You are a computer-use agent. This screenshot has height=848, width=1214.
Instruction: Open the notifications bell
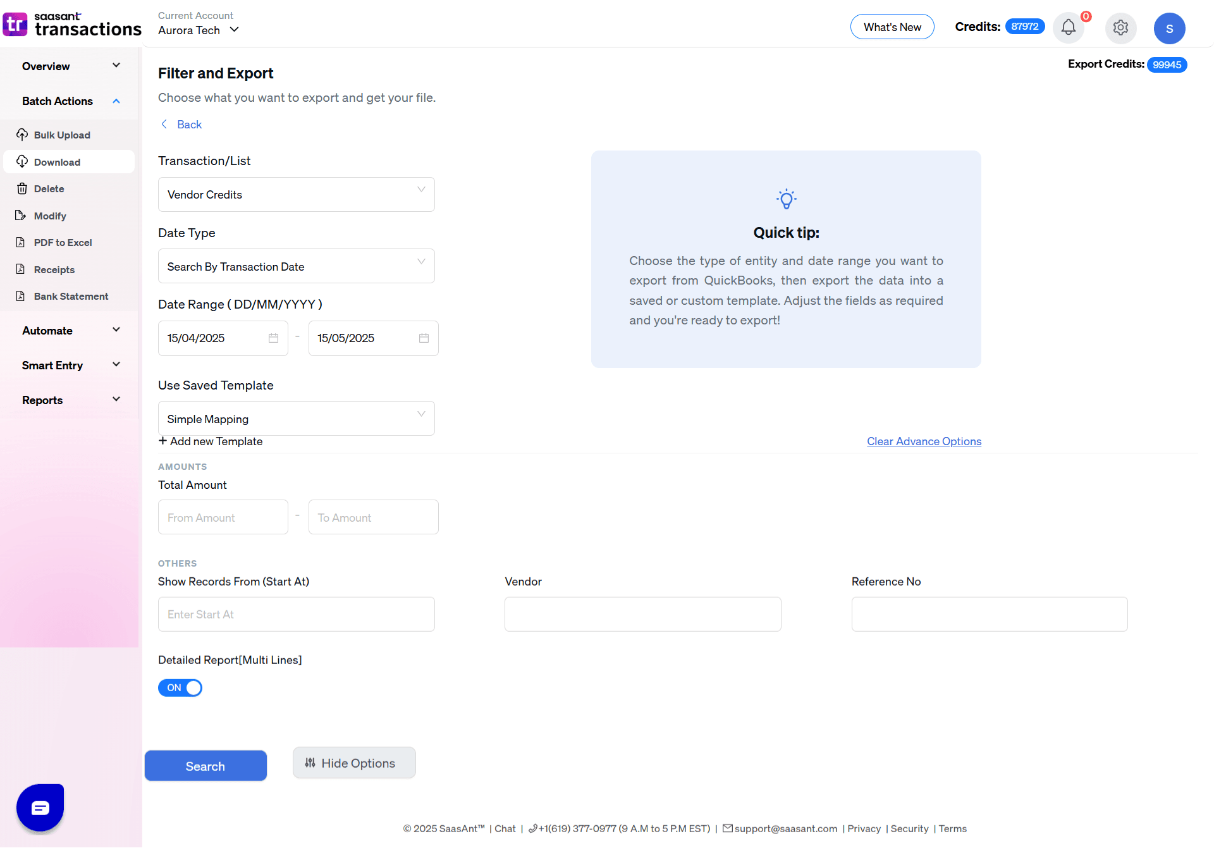[1069, 28]
